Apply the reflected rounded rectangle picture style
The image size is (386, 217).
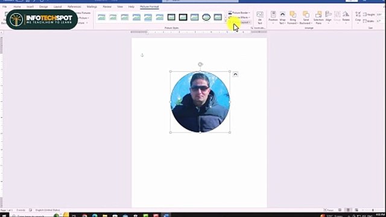(x=148, y=17)
